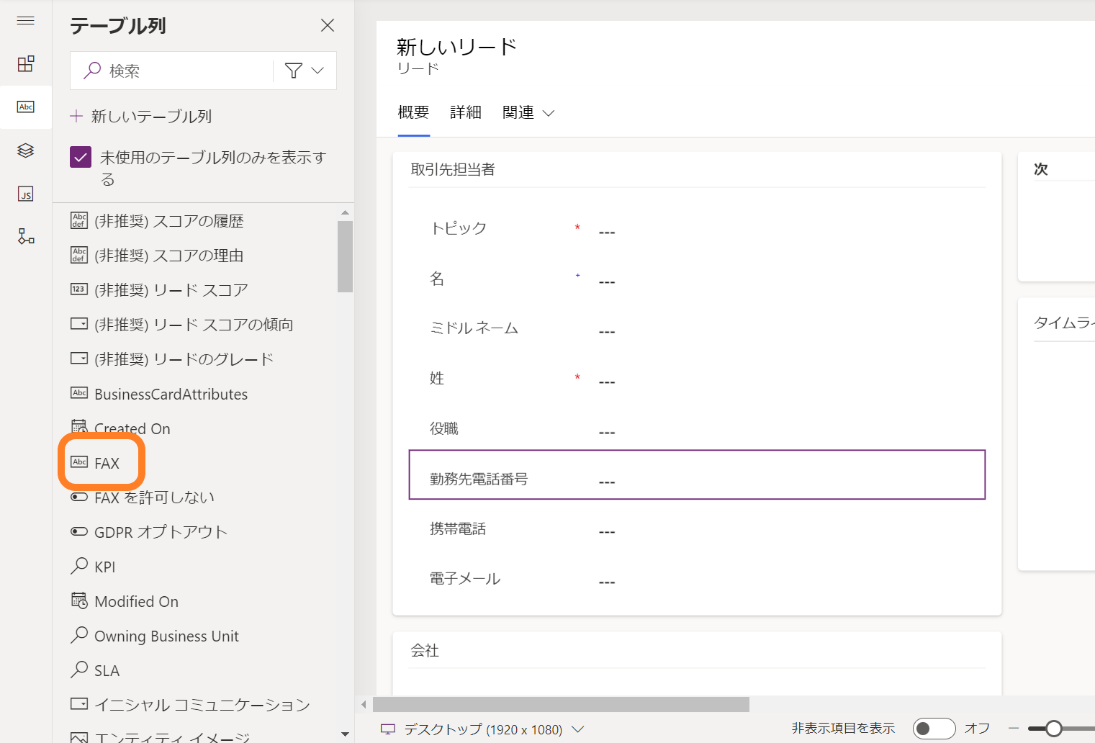Screen dimensions: 1095x743
Task: Click the horizontal scrollbar thumb of canvas
Action: point(561,704)
